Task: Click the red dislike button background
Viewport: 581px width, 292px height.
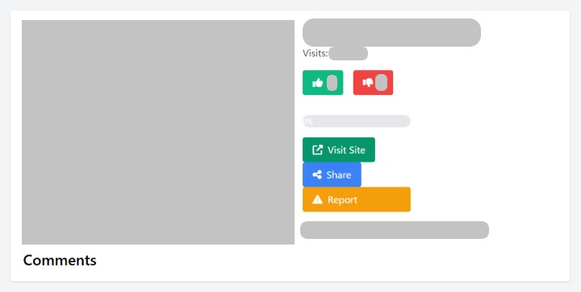Action: (373, 82)
